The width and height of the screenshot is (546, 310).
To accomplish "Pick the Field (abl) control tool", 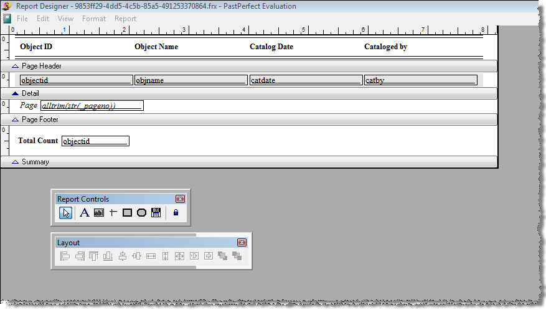I will 99,213.
